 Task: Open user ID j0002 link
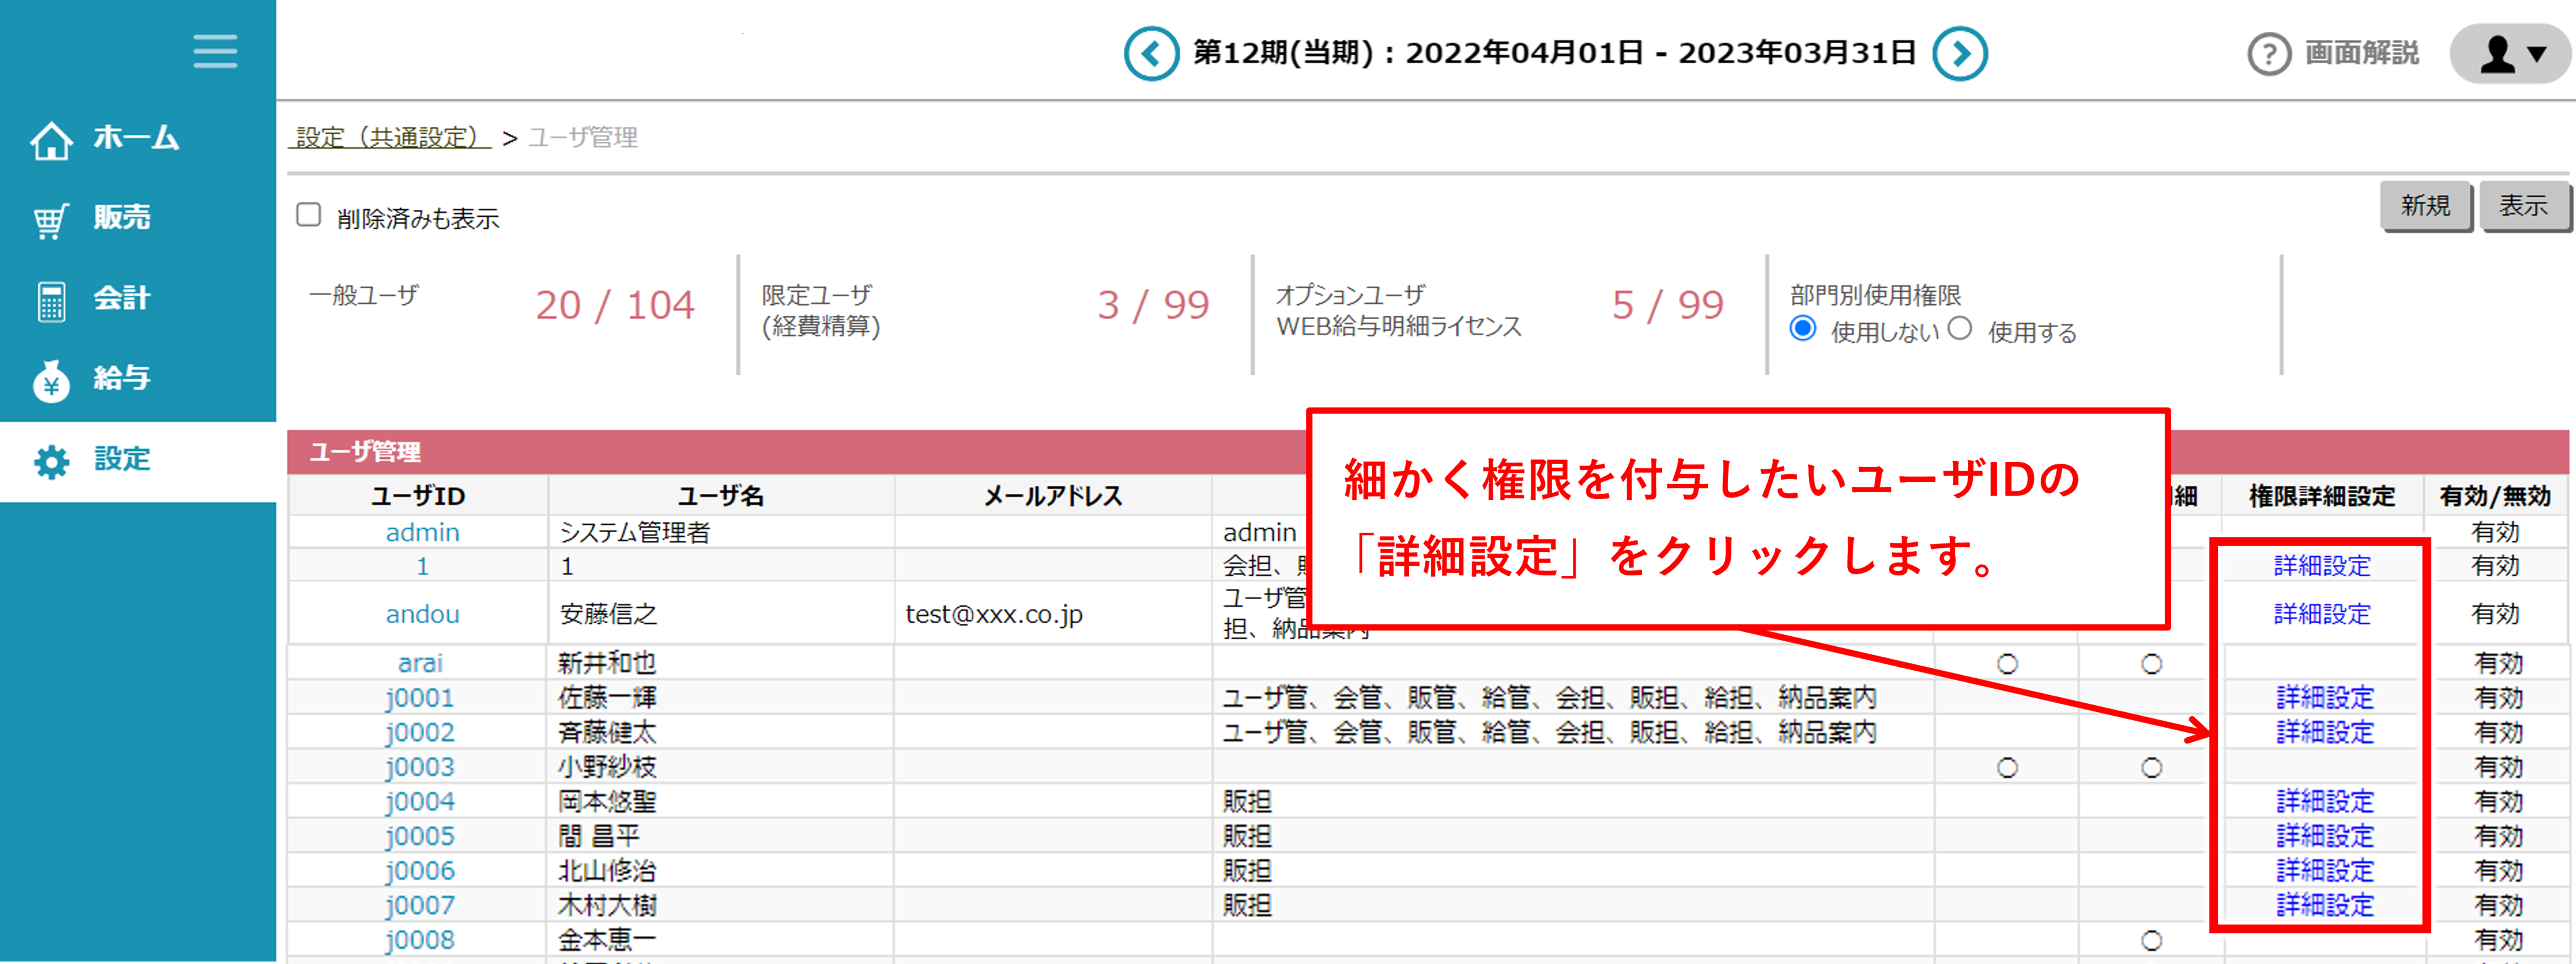coord(420,732)
